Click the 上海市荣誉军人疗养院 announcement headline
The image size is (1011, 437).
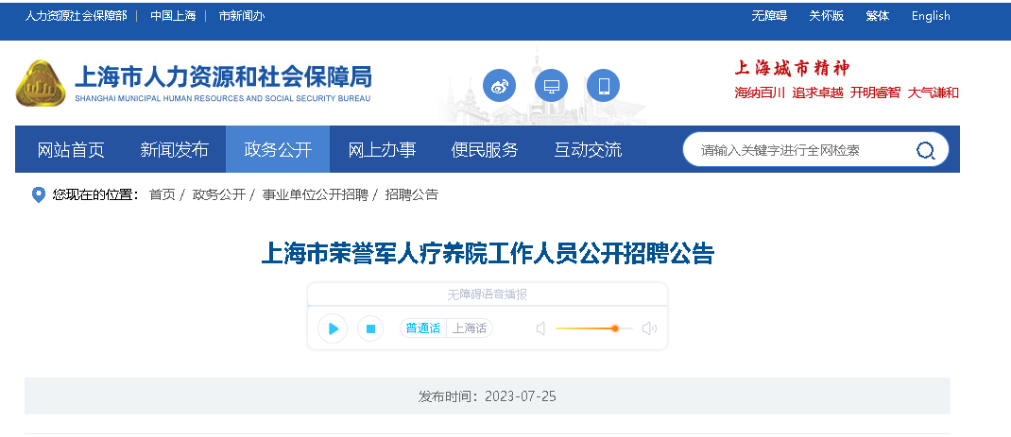click(488, 253)
